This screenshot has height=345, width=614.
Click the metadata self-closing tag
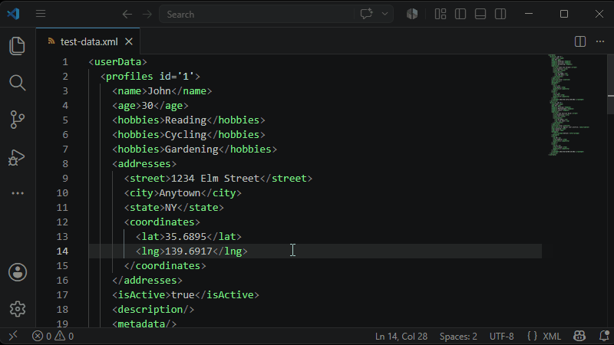pos(144,324)
